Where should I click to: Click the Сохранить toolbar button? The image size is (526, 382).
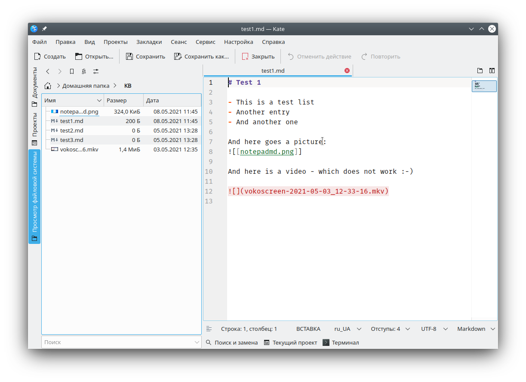point(145,56)
